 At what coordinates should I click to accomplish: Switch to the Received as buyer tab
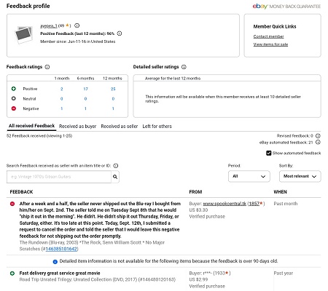pyautogui.click(x=77, y=127)
